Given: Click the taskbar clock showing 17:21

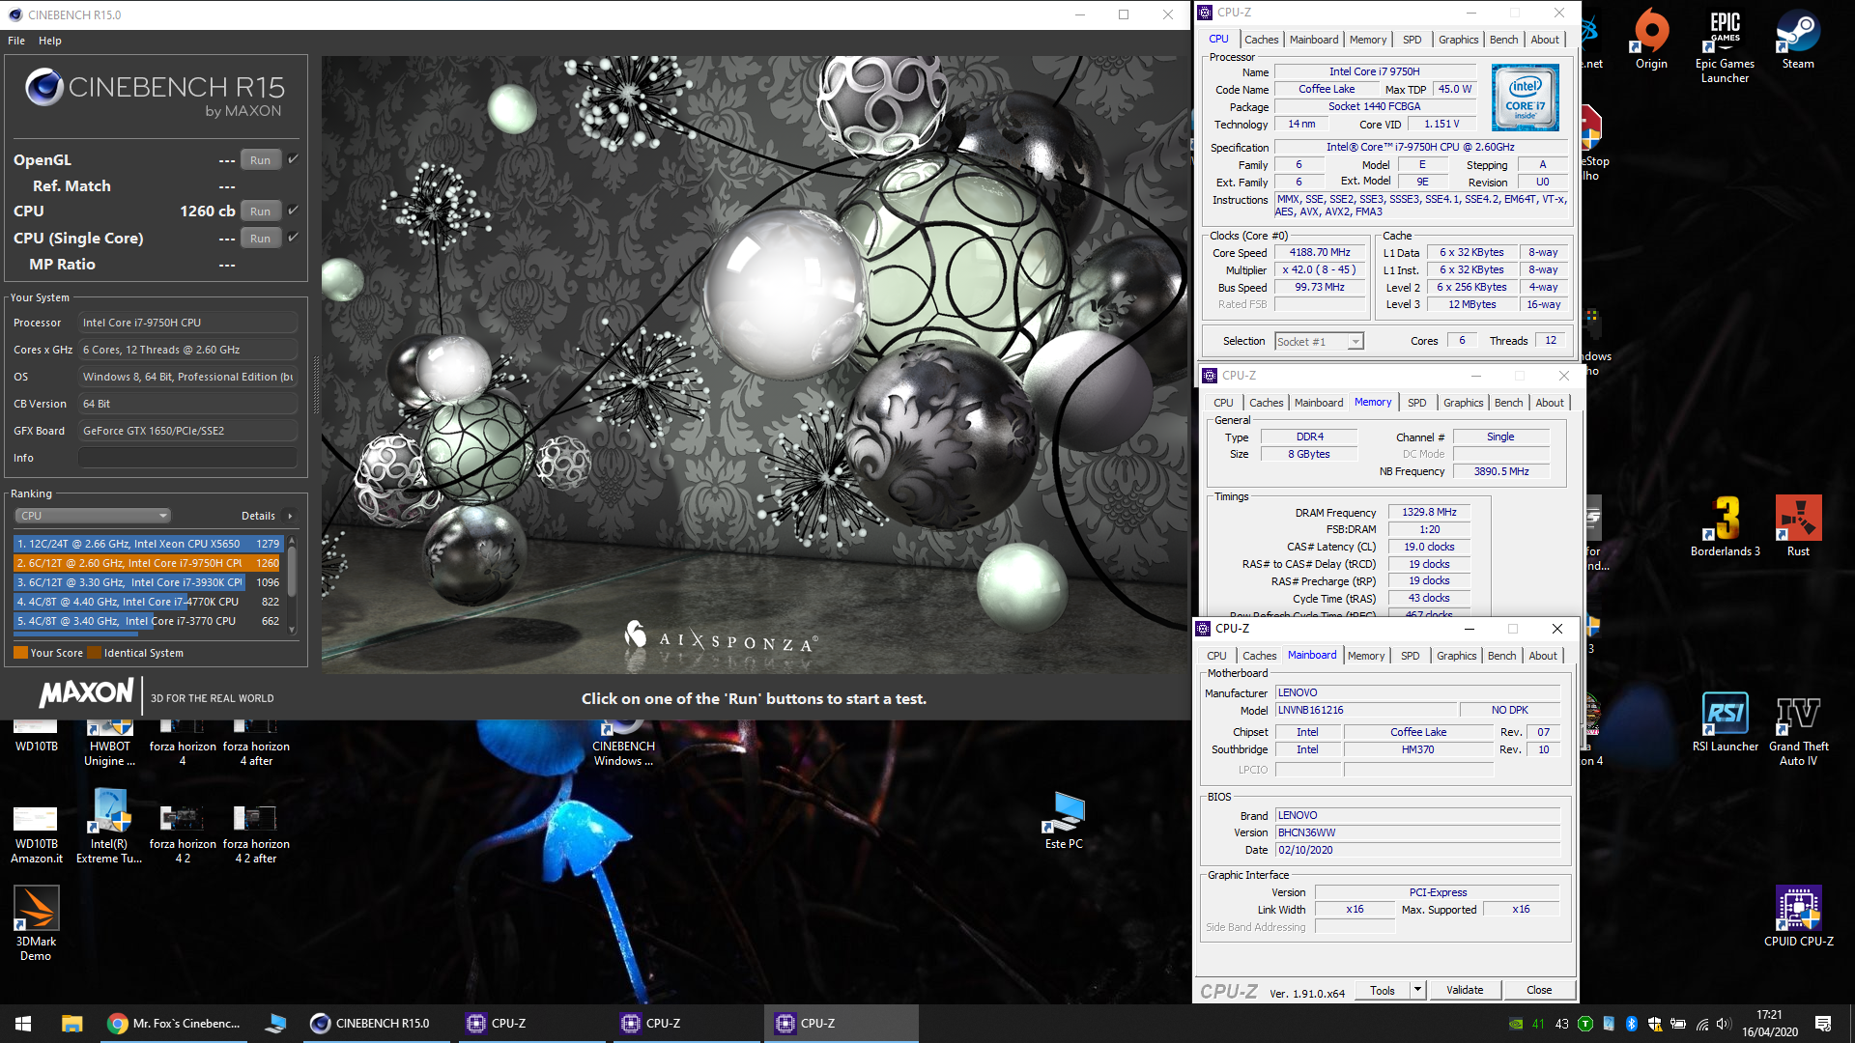Looking at the screenshot, I should (x=1769, y=1024).
